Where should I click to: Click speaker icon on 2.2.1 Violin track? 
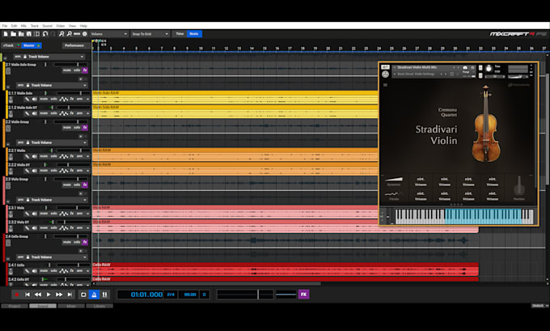click(x=34, y=156)
